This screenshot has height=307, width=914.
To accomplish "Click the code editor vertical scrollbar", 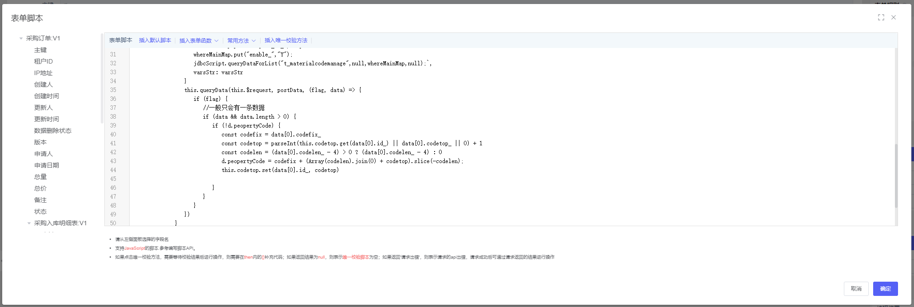I will pyautogui.click(x=896, y=175).
